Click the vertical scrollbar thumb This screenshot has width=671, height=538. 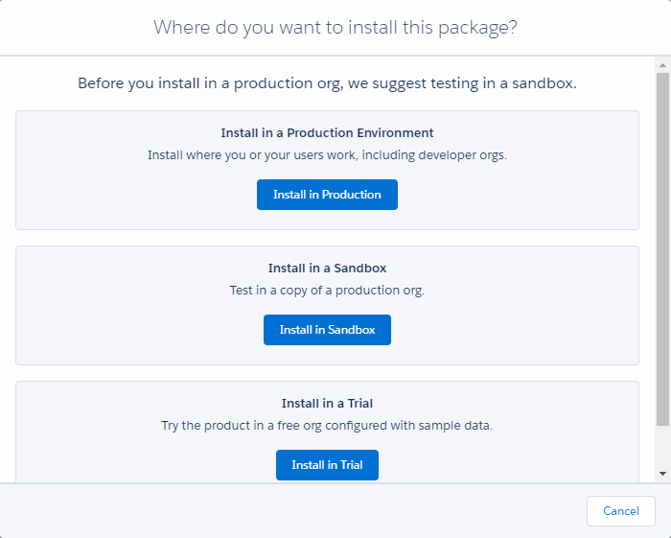tap(662, 249)
